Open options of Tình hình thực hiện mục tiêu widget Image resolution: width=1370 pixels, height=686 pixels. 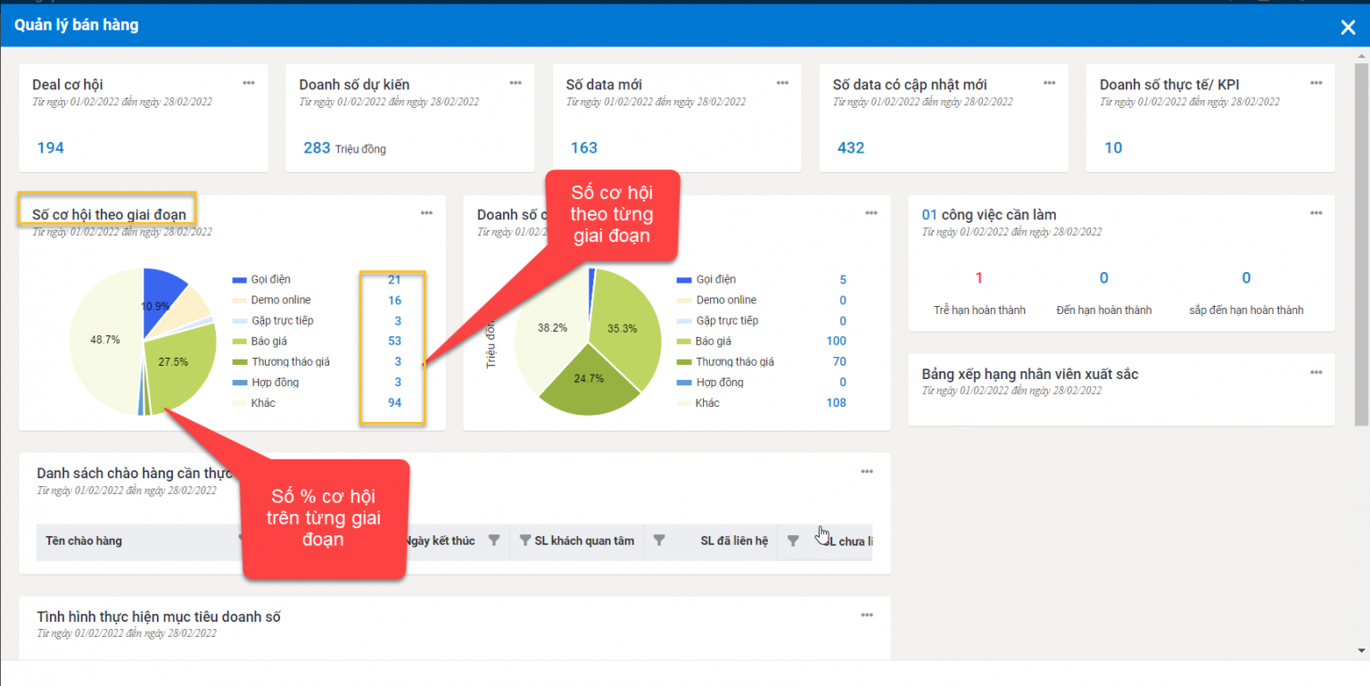tap(866, 615)
